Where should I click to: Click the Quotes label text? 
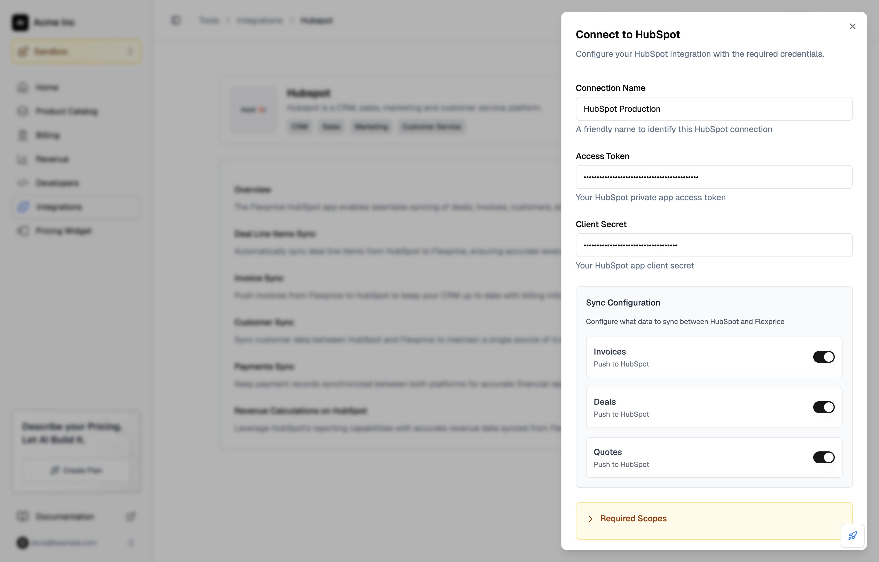point(608,452)
